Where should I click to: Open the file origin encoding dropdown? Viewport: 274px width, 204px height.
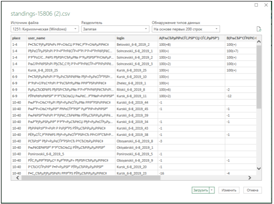click(x=45, y=29)
